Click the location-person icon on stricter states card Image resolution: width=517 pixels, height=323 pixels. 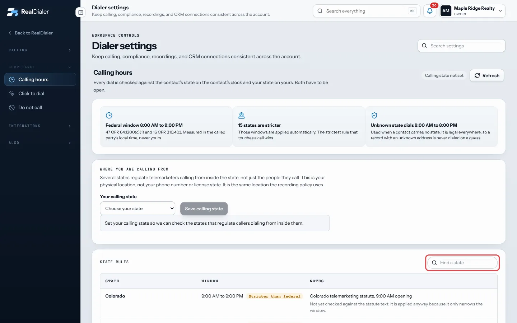[242, 116]
